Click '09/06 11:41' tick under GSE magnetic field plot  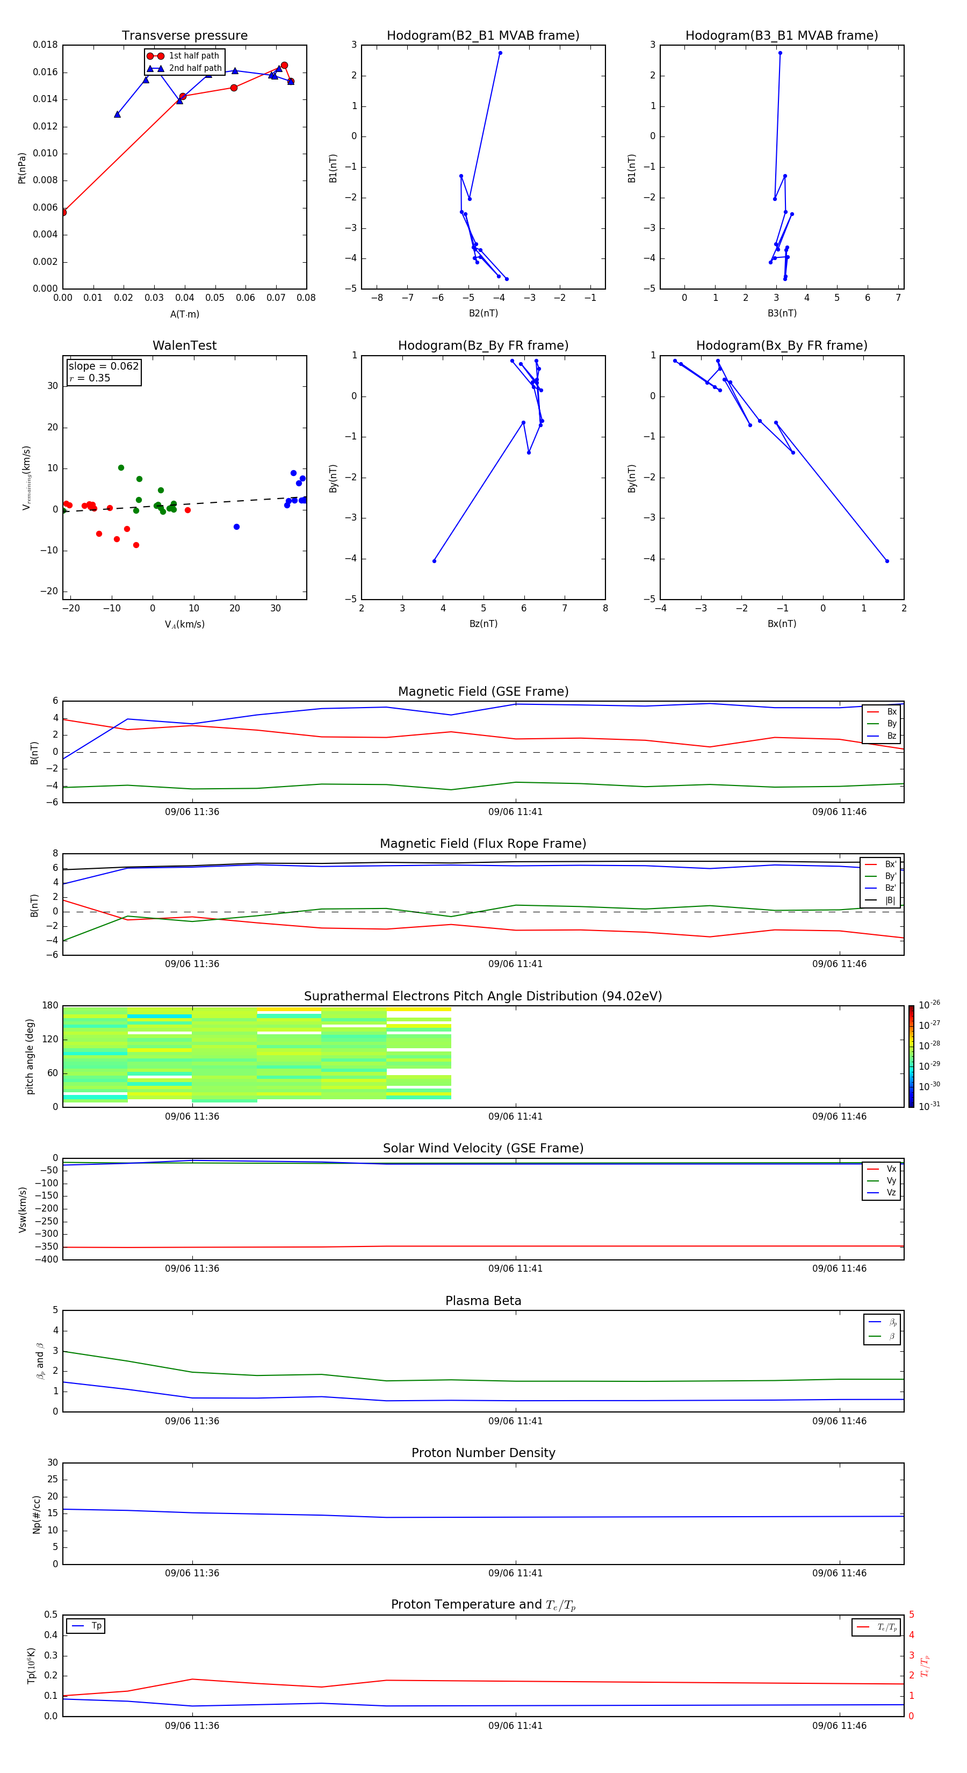coord(516,812)
